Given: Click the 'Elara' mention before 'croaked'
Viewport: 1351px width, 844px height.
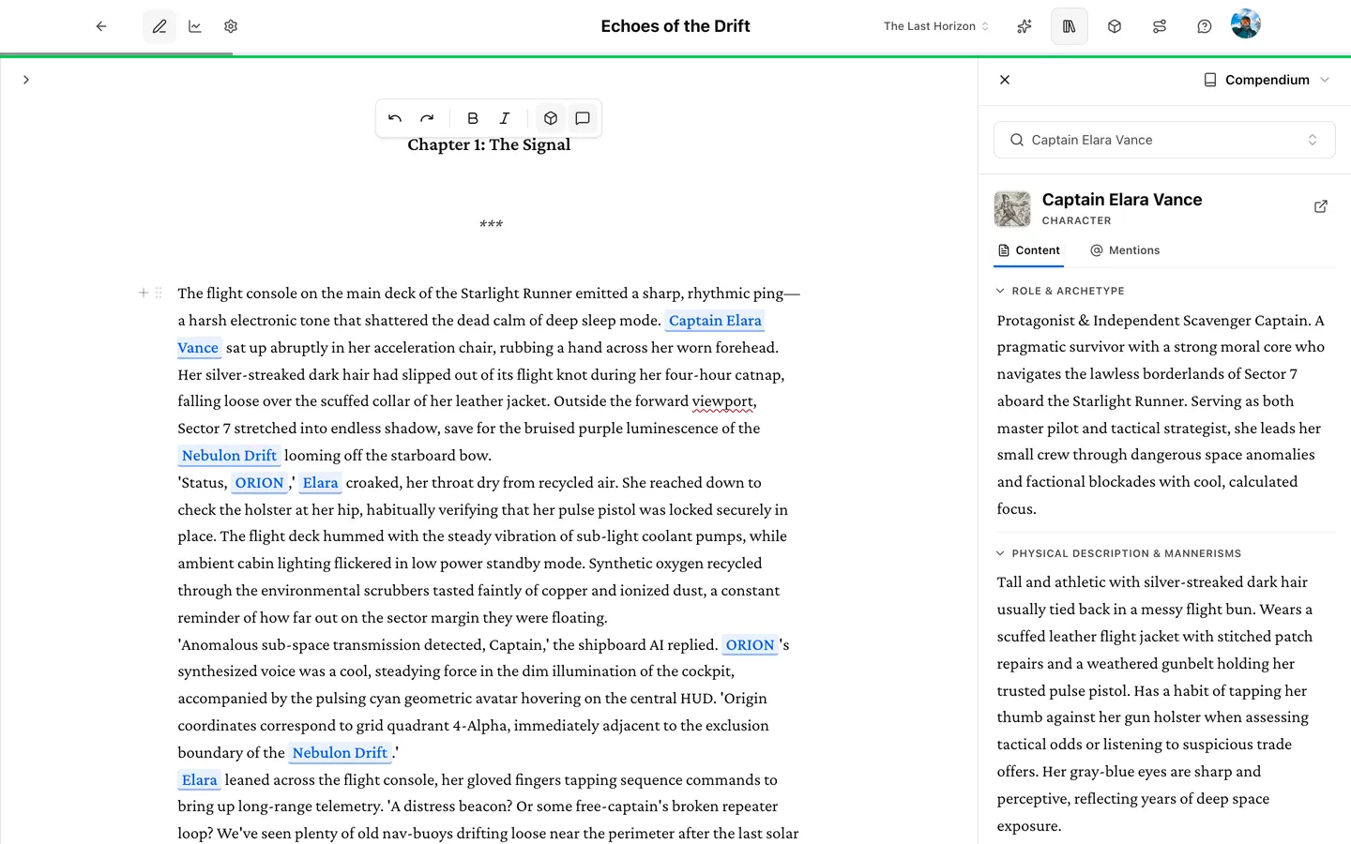Looking at the screenshot, I should 320,483.
